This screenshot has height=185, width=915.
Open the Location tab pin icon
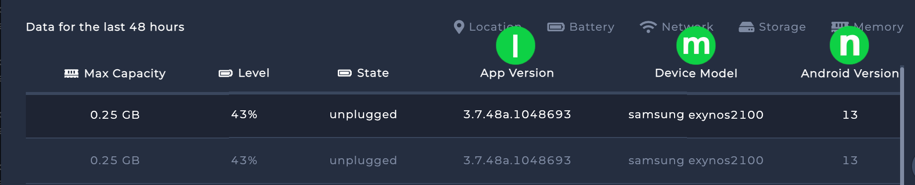[459, 27]
